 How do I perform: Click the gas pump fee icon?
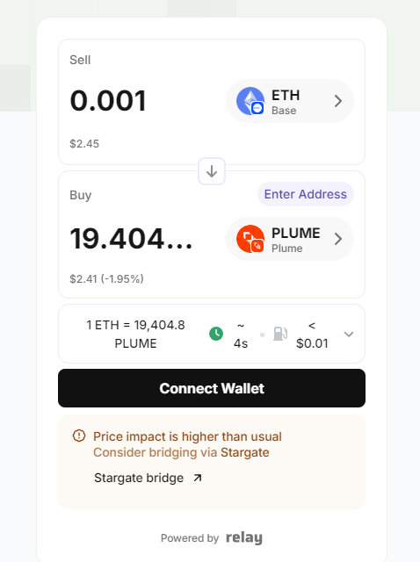[280, 334]
